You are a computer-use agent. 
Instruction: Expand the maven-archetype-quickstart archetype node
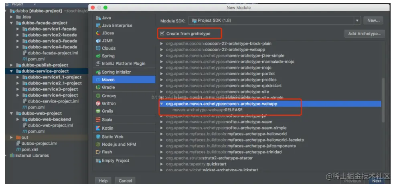point(162,86)
